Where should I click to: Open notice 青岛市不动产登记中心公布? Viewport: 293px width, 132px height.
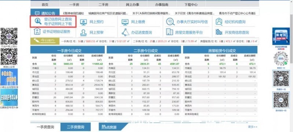(x=237, y=14)
